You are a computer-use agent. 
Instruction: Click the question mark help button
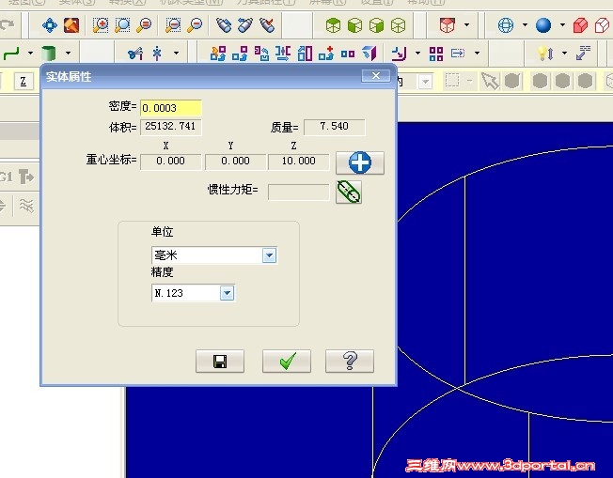(350, 362)
